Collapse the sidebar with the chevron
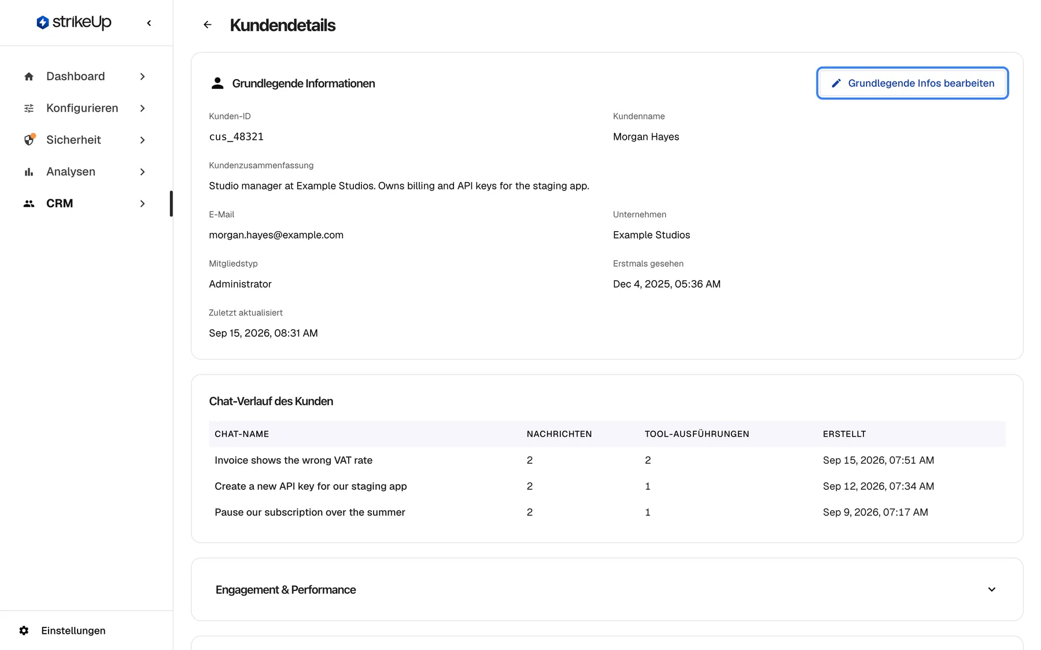 (149, 23)
